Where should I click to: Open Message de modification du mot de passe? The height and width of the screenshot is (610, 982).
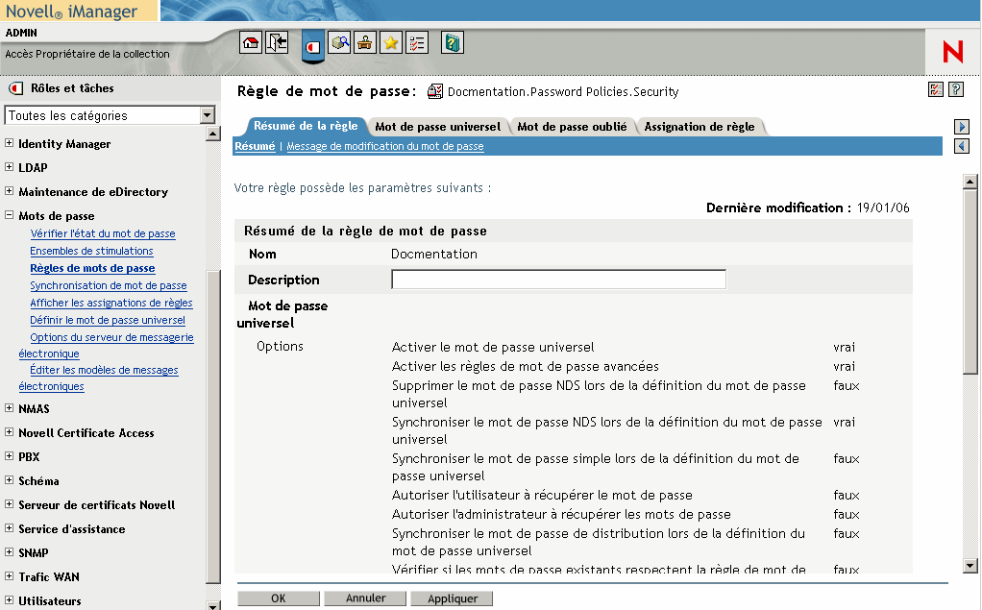[385, 146]
